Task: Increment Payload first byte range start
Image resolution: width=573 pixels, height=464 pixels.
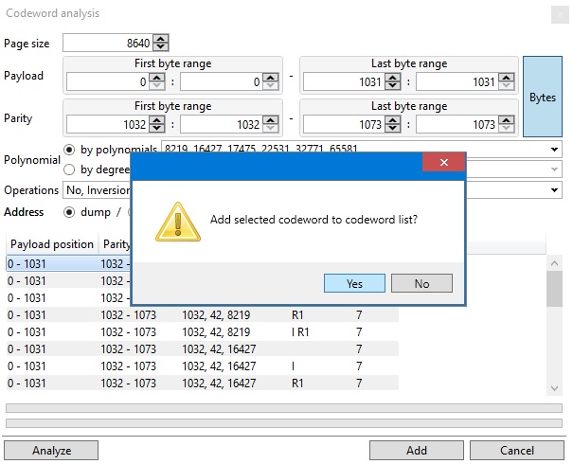Action: pyautogui.click(x=157, y=78)
